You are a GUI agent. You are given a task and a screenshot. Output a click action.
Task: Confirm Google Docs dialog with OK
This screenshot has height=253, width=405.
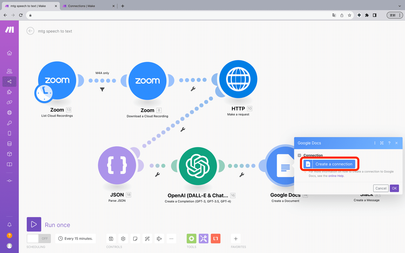(x=394, y=188)
